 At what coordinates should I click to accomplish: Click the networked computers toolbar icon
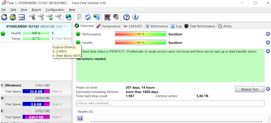tap(97, 17)
